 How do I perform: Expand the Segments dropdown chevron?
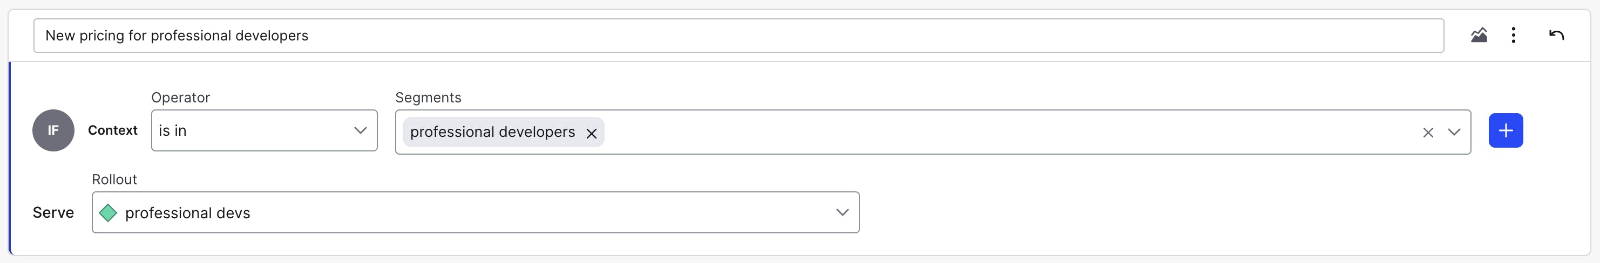(1454, 132)
